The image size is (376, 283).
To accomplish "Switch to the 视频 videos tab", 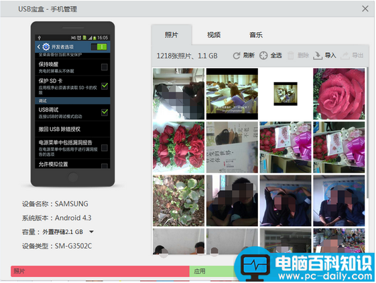I will point(214,35).
